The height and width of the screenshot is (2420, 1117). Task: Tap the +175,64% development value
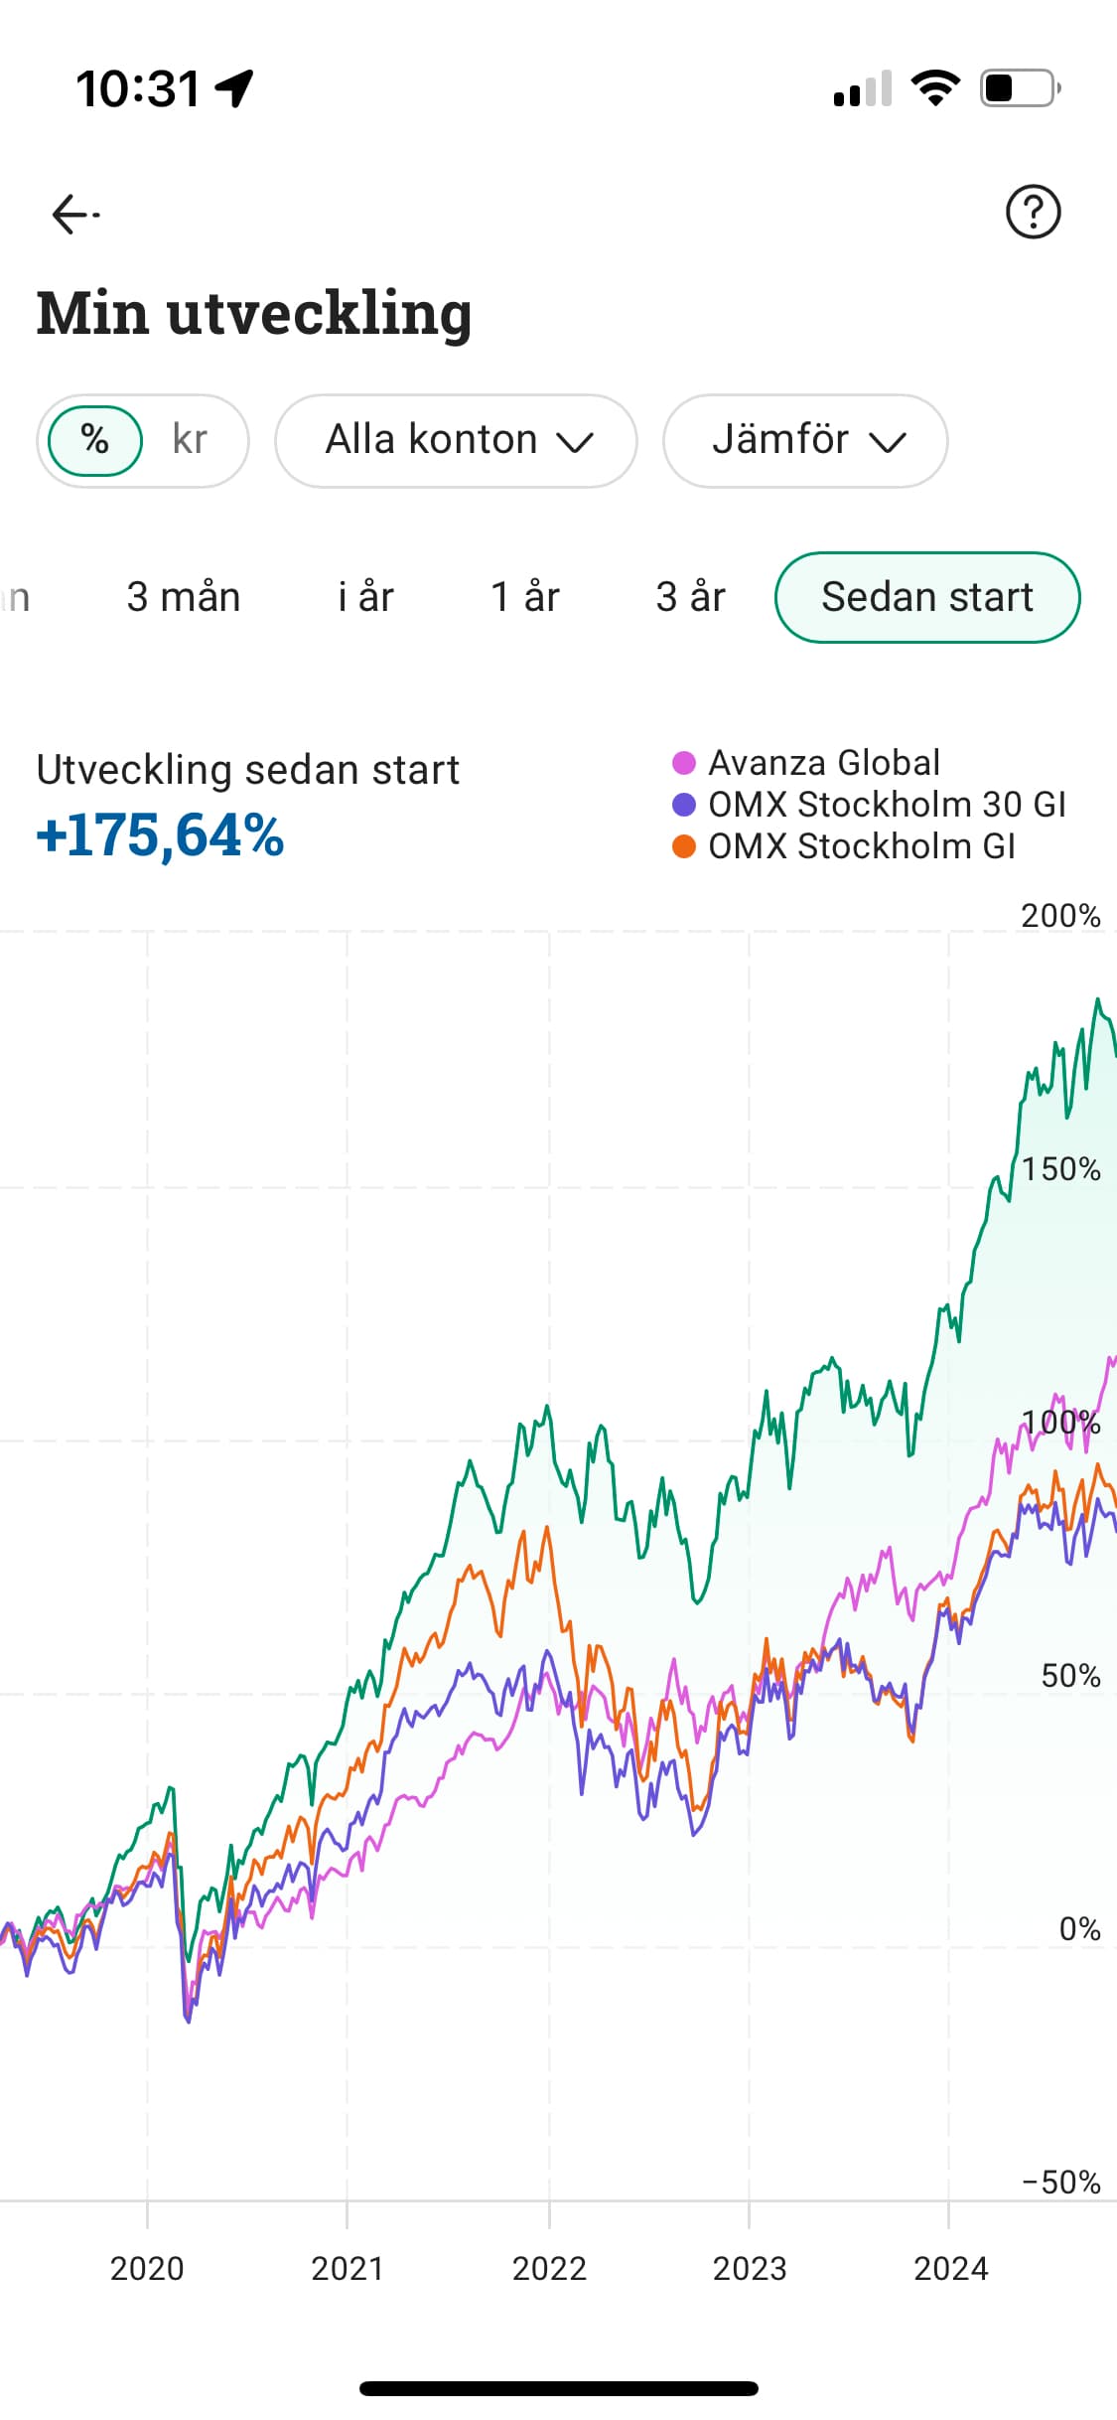click(x=160, y=834)
